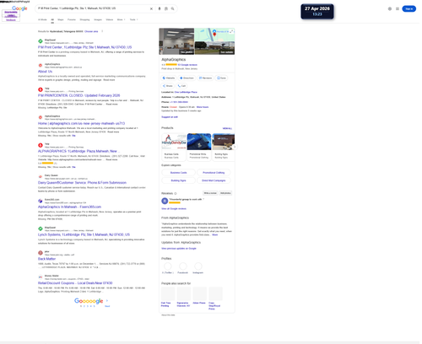This screenshot has height=344, width=422.
Task: Open the three-dot menu beside Choose area
Action: tap(102, 31)
